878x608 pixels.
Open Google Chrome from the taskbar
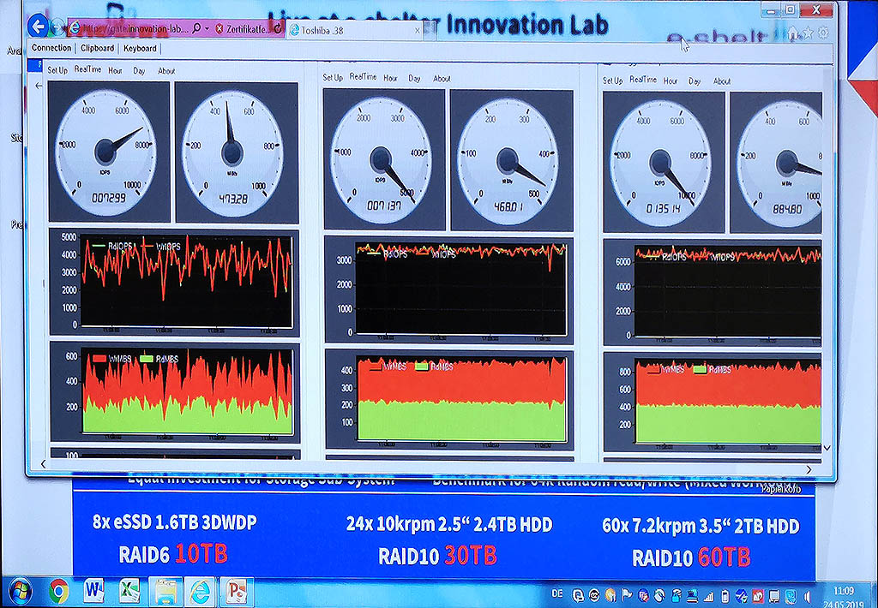59,591
